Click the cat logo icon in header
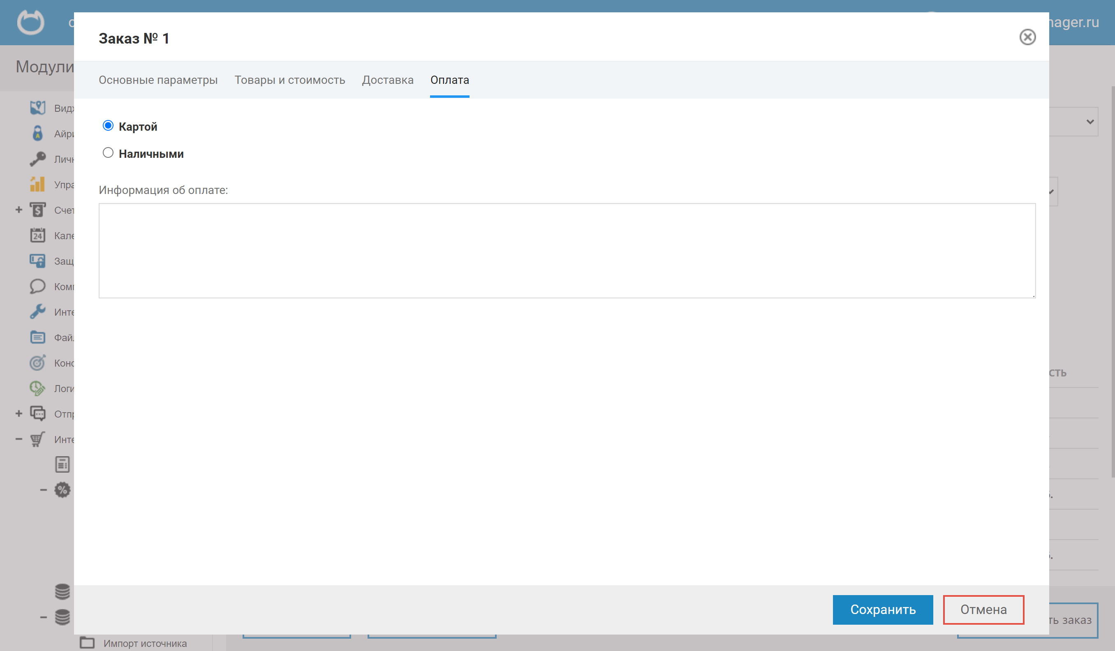This screenshot has height=651, width=1115. tap(30, 22)
